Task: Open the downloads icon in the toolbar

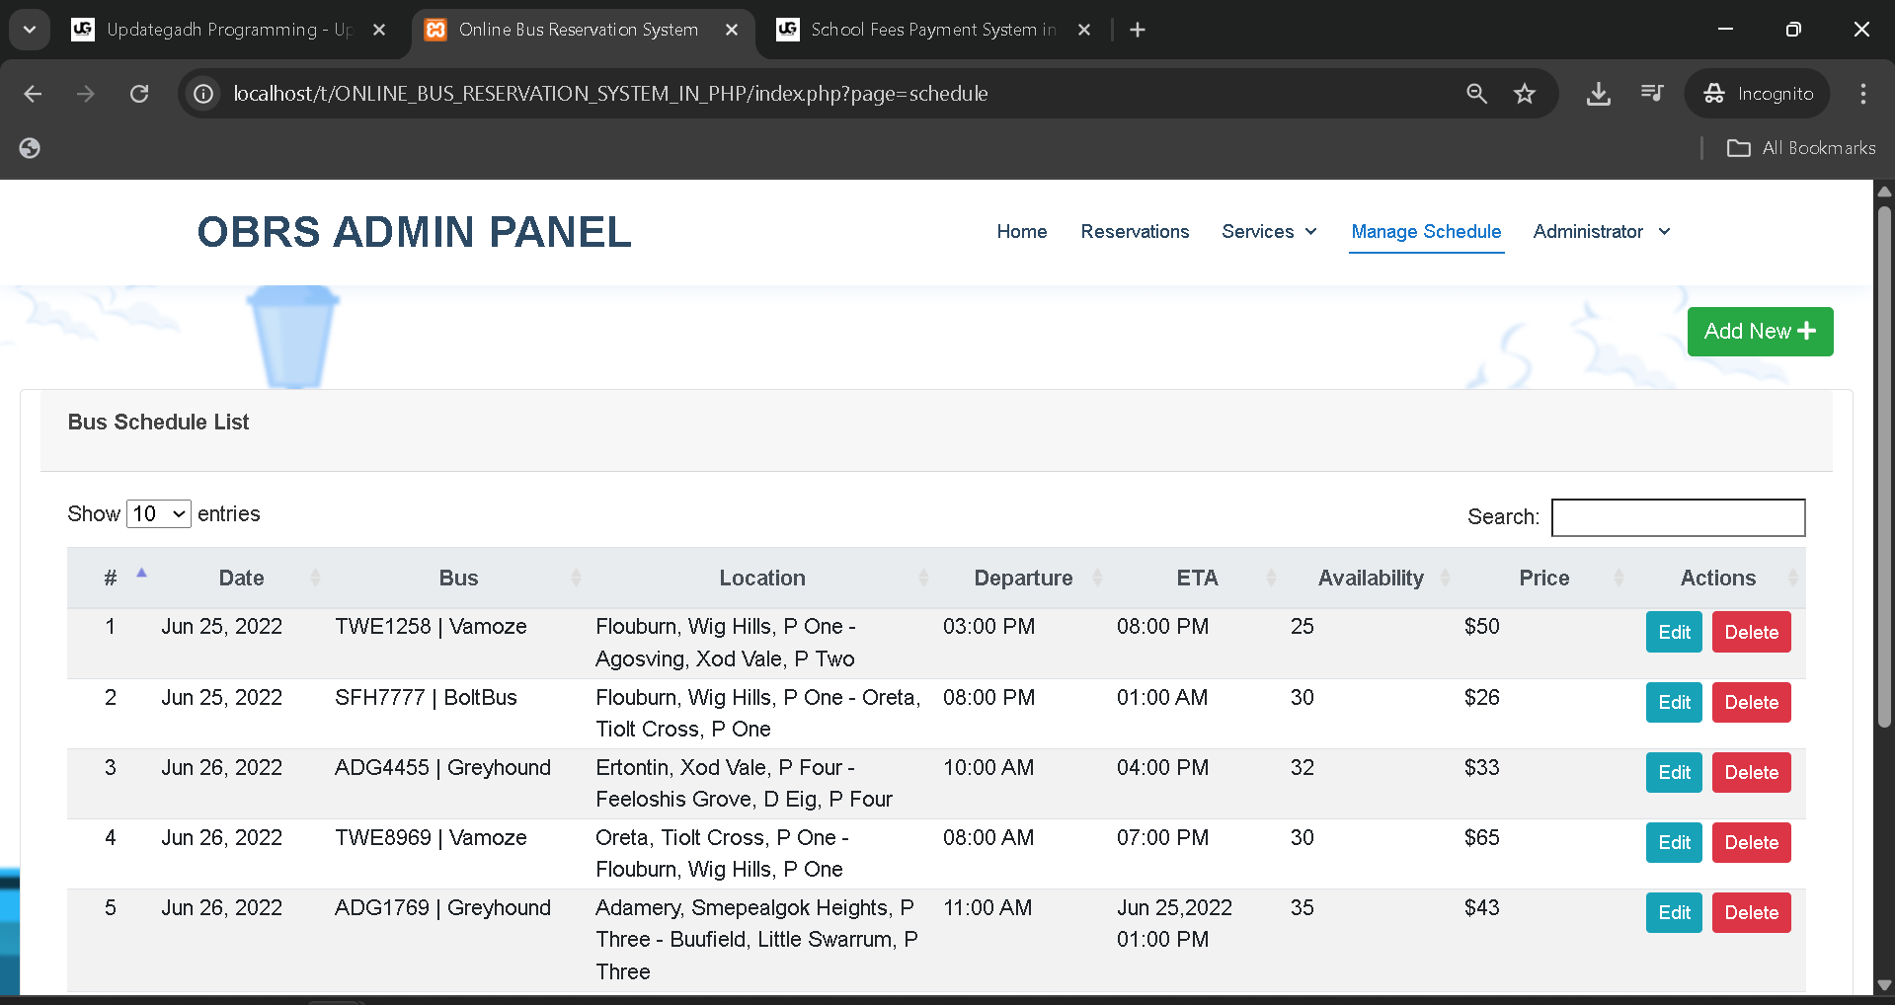Action: click(1599, 94)
